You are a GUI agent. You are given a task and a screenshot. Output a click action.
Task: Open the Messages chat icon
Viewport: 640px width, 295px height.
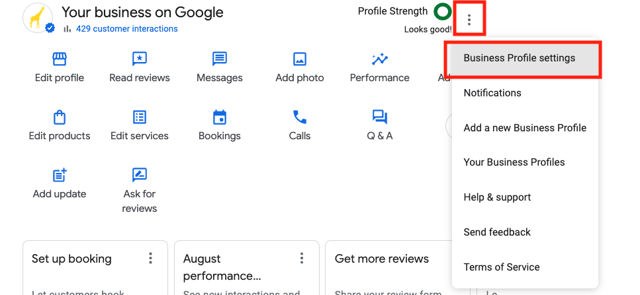[220, 59]
